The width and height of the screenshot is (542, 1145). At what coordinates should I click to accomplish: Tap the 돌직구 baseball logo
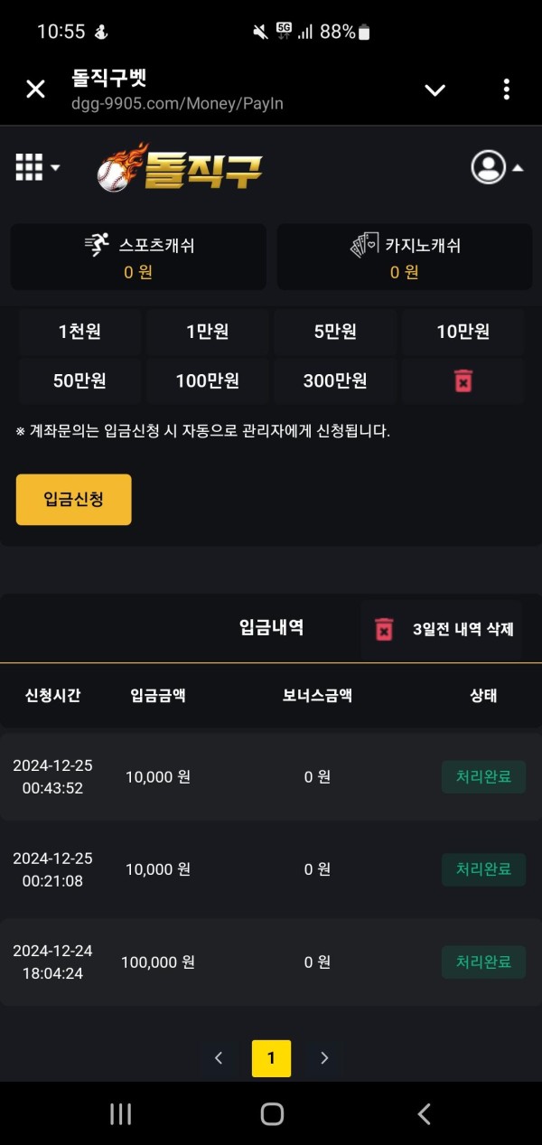[180, 168]
